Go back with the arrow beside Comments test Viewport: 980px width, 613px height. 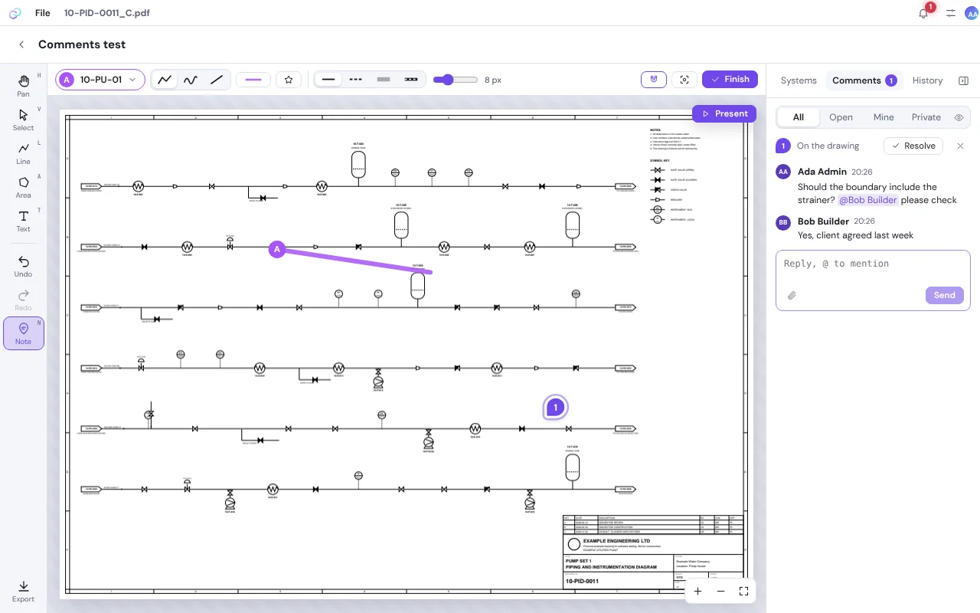tap(21, 44)
